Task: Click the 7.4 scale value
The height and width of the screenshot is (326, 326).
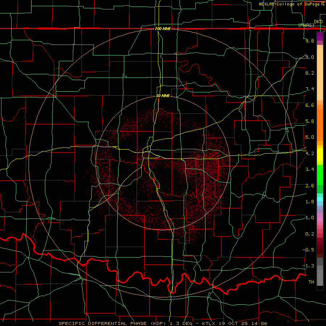Action: [x=310, y=89]
